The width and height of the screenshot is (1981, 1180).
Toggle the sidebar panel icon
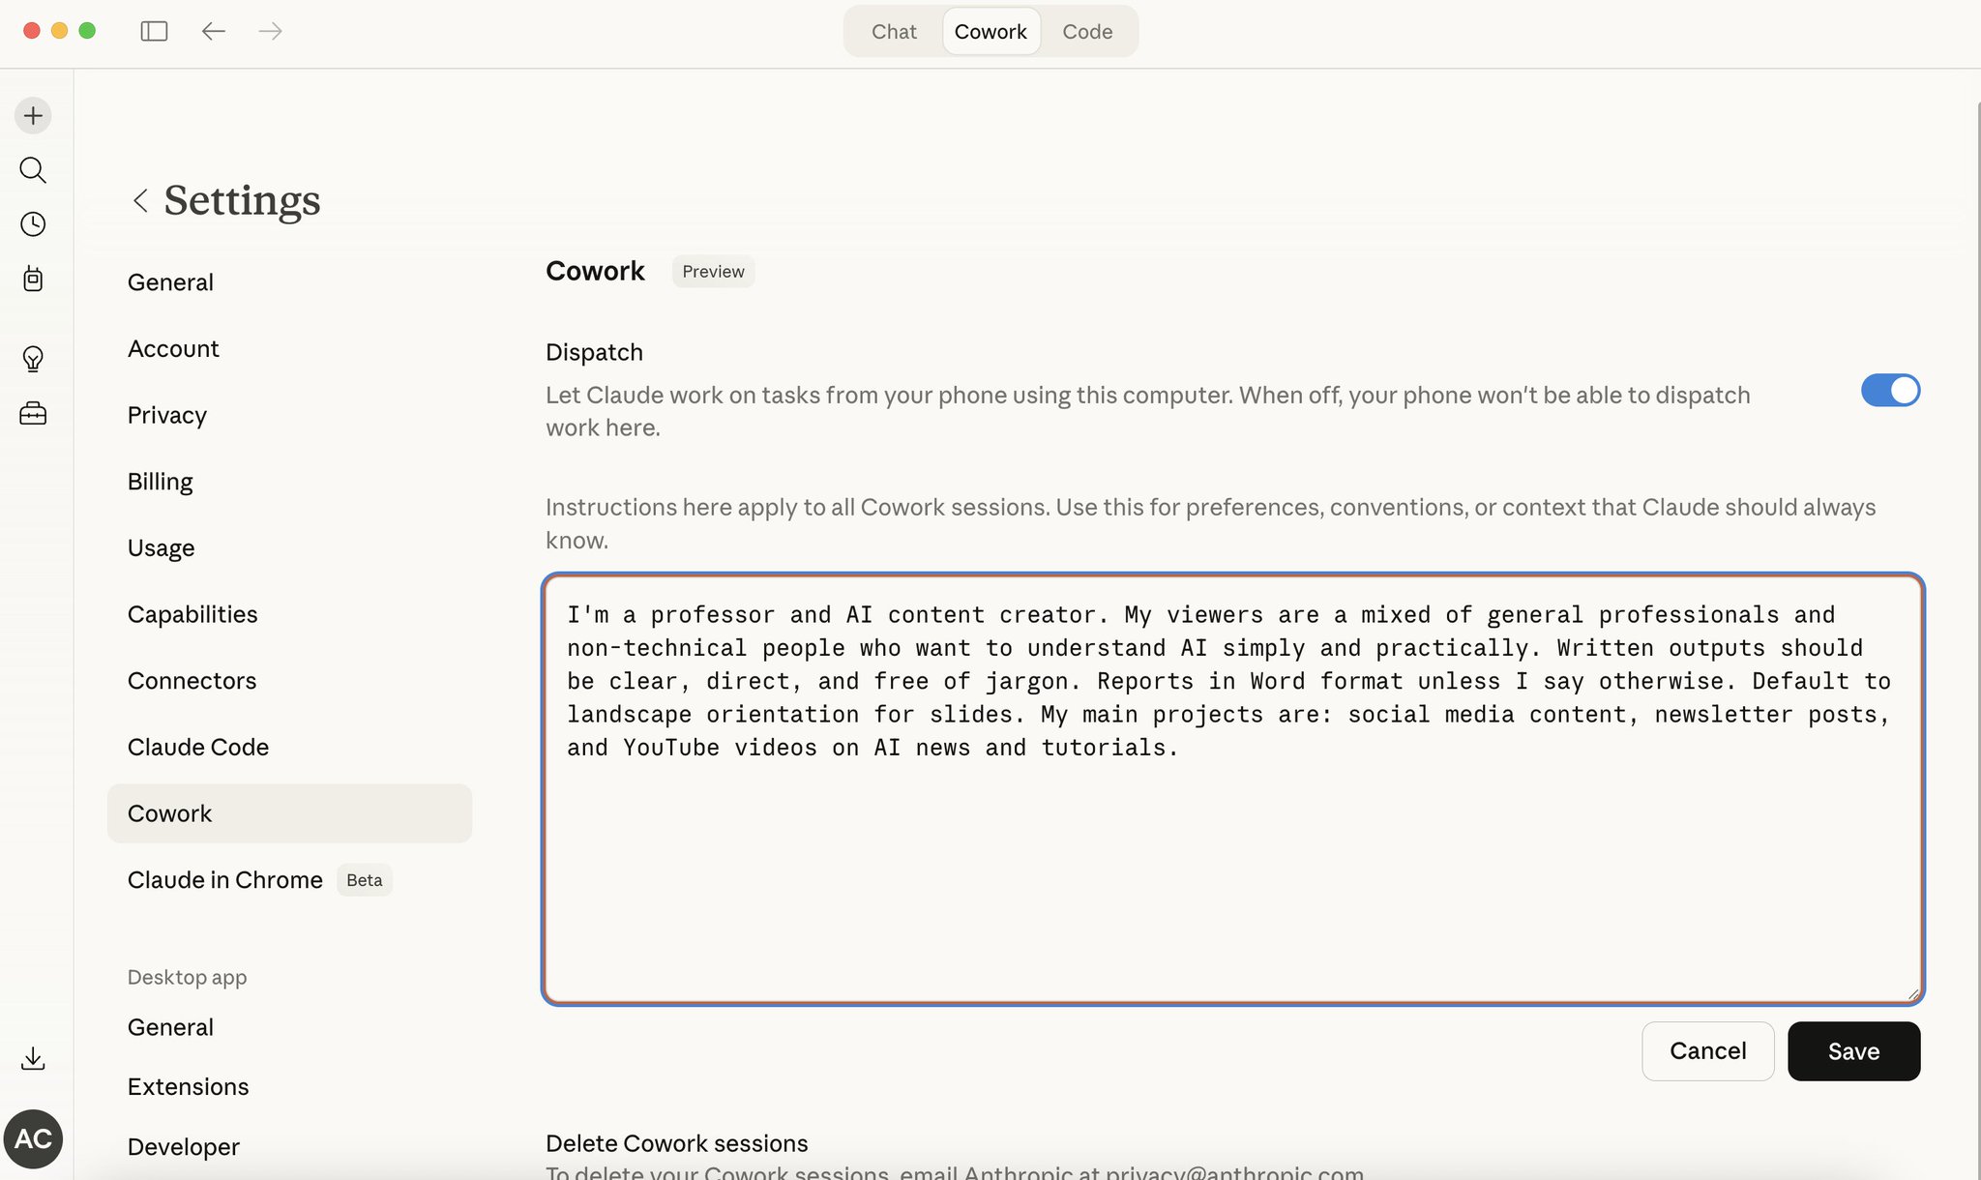coord(154,31)
